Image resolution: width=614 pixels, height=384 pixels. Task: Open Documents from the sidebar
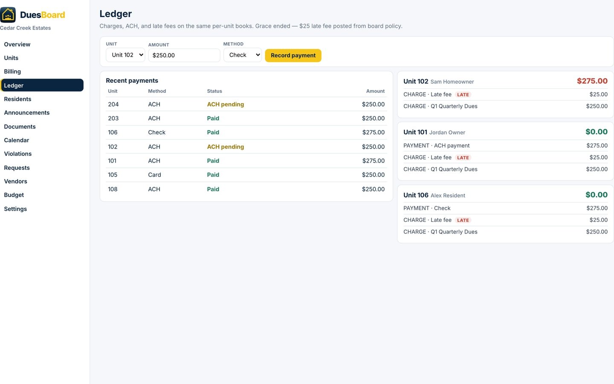coord(42,127)
